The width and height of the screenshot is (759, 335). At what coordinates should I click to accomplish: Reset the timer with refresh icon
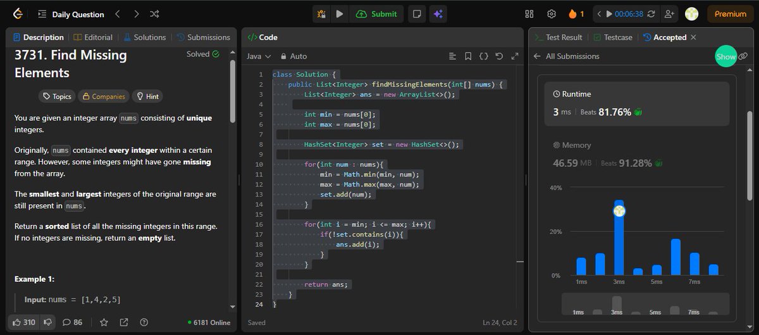651,14
